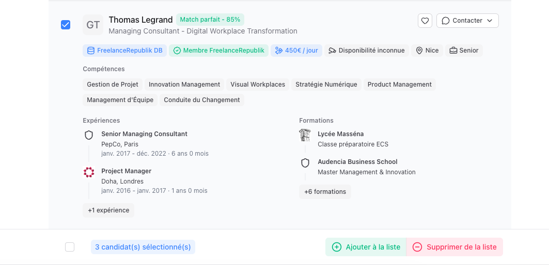Click shield icon beside Senior Managing Consultant
Viewport: 549px width, 265px height.
click(89, 135)
